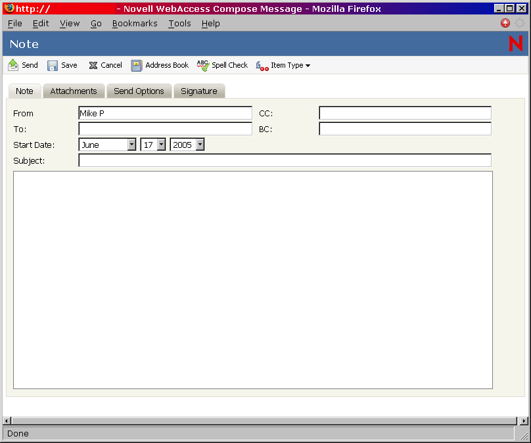Open the Tools menu
The image size is (531, 443).
click(x=180, y=24)
